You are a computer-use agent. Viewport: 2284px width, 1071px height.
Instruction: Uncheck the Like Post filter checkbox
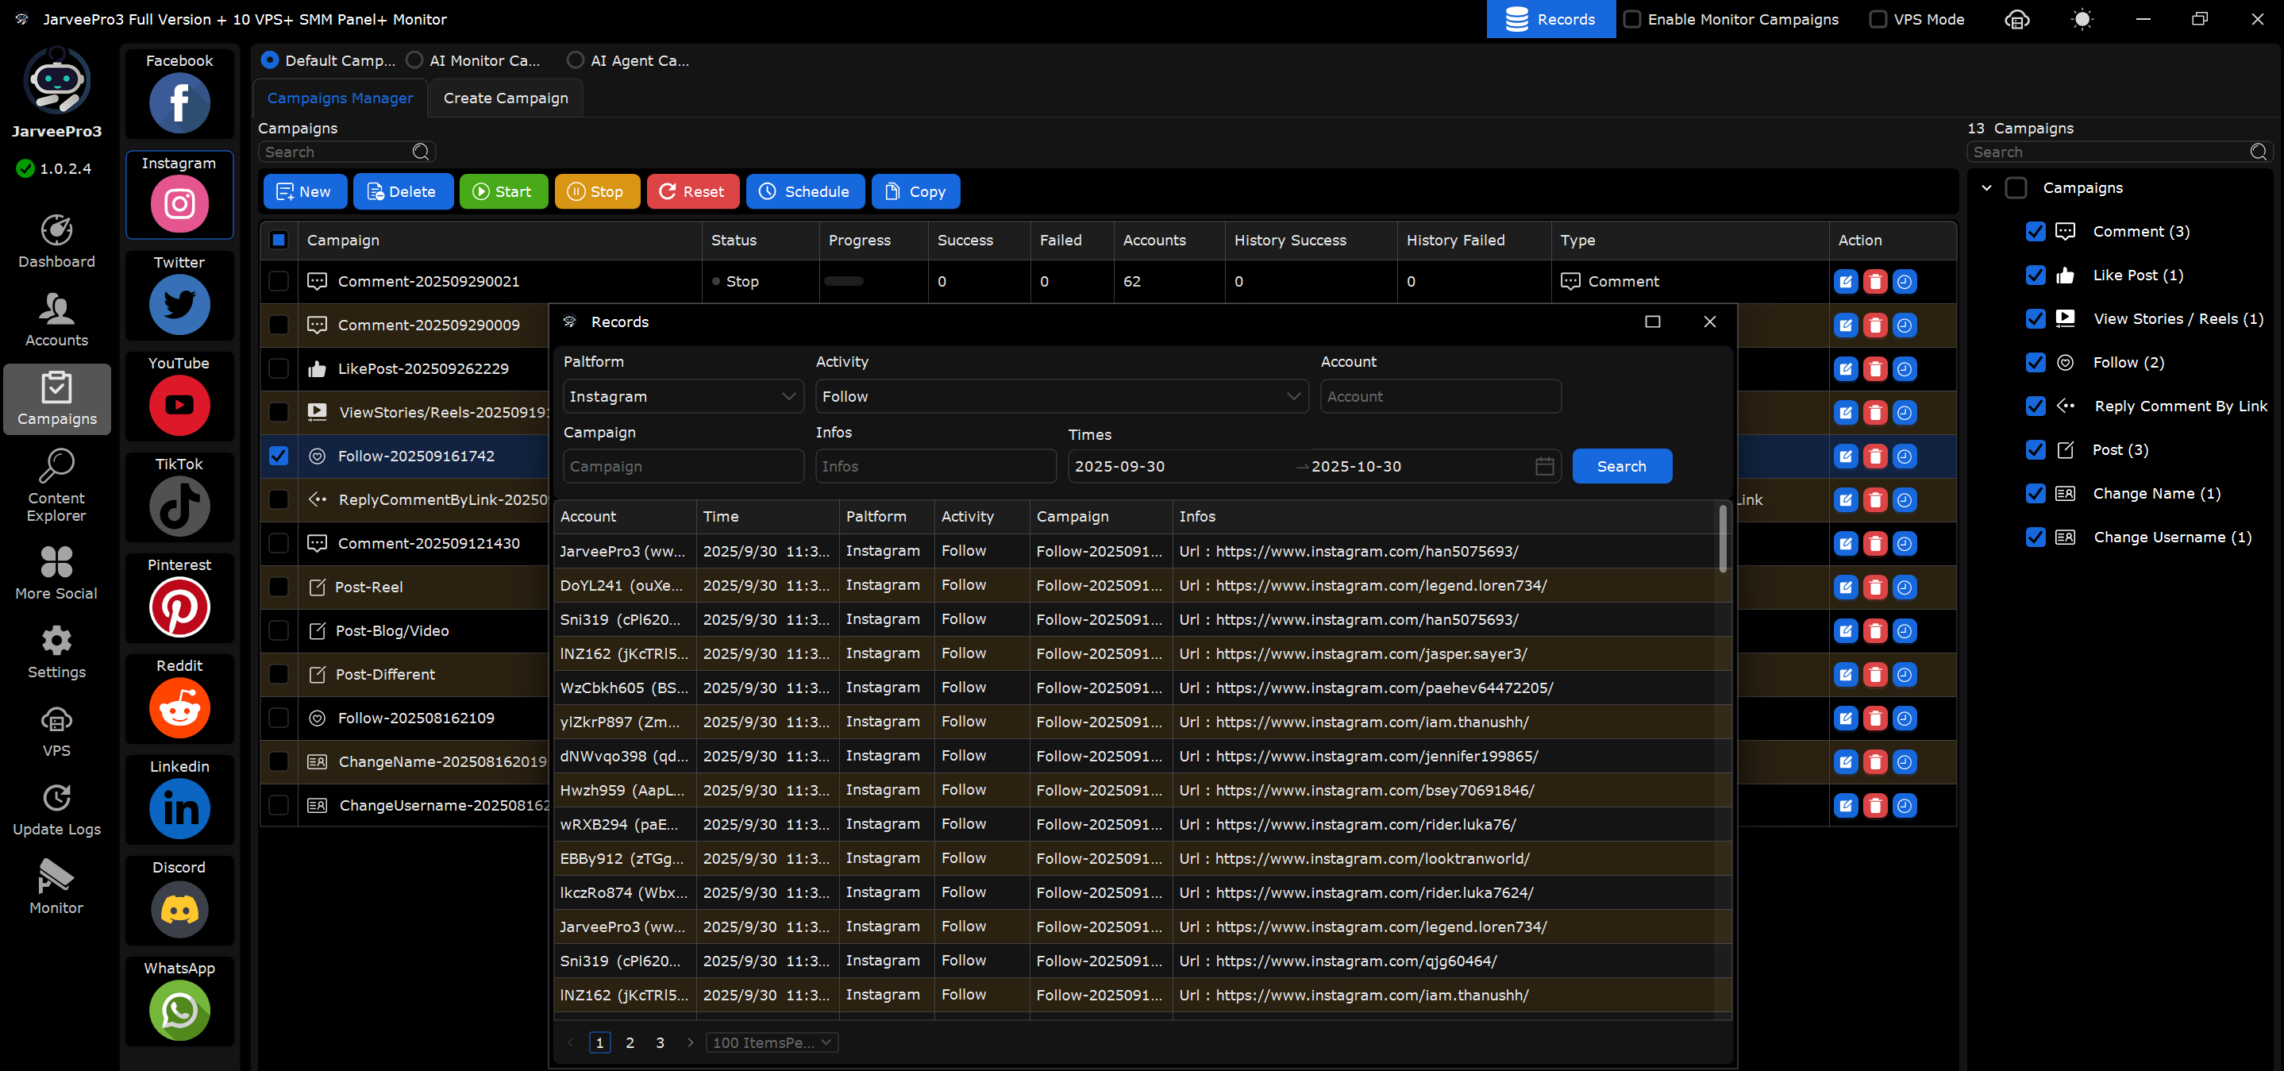(2035, 275)
